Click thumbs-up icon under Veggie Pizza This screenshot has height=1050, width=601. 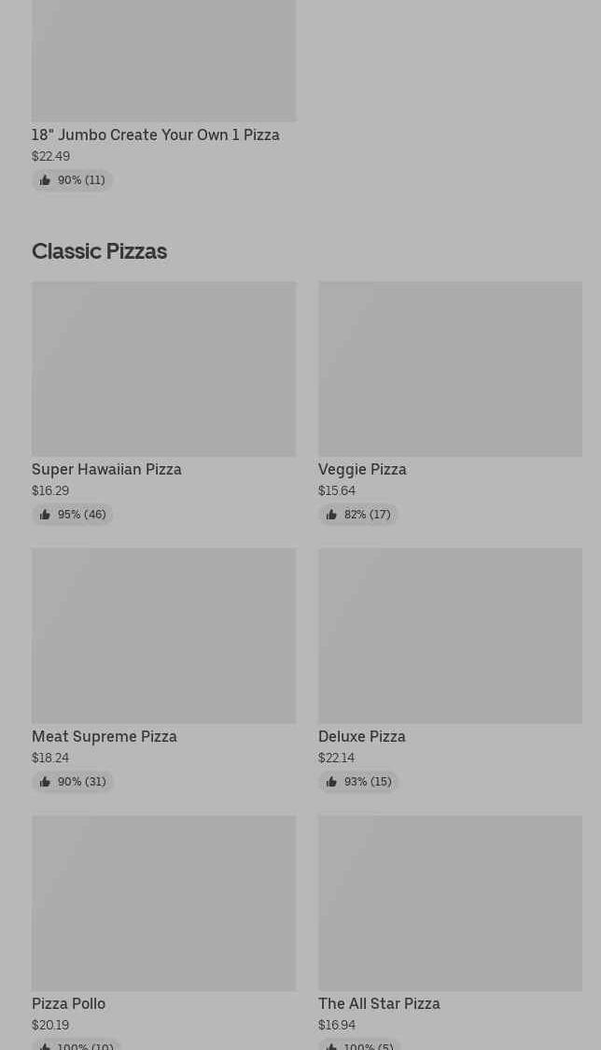[x=331, y=515]
